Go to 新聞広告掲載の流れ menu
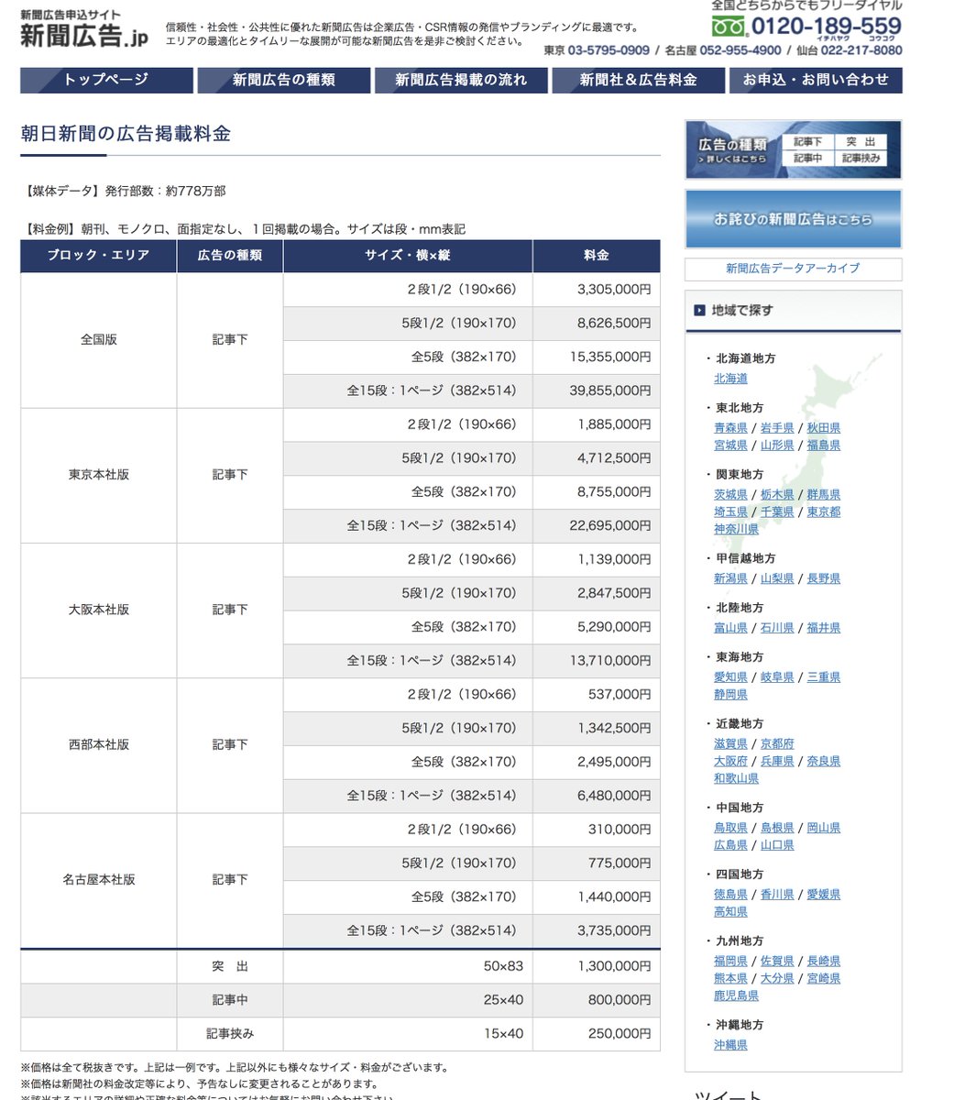 461,80
